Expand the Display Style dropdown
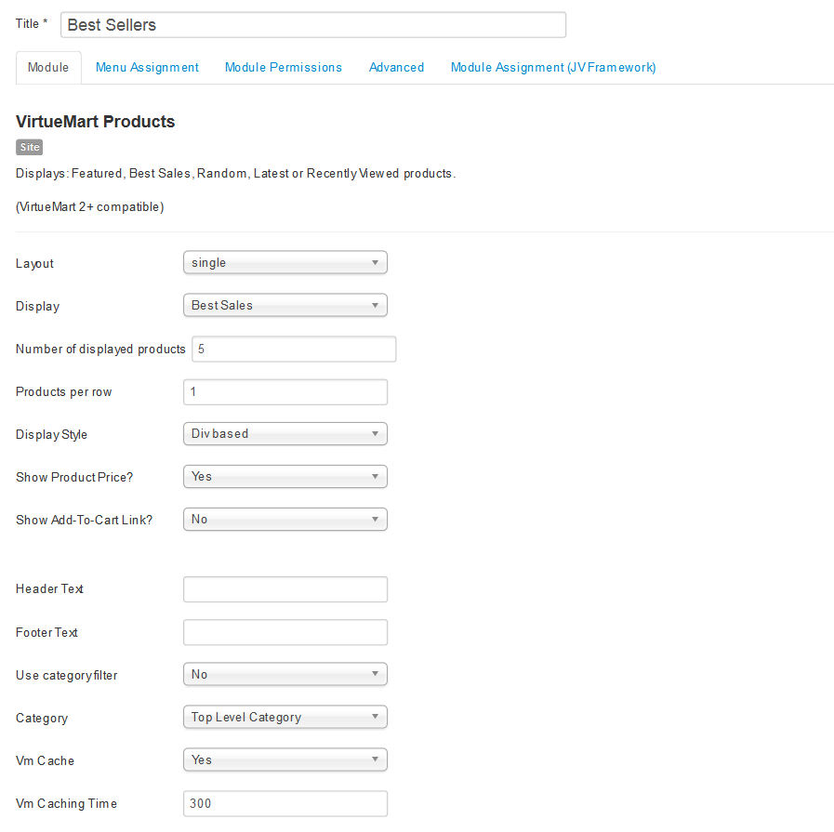Viewport: 834px width, 832px height. tap(285, 434)
